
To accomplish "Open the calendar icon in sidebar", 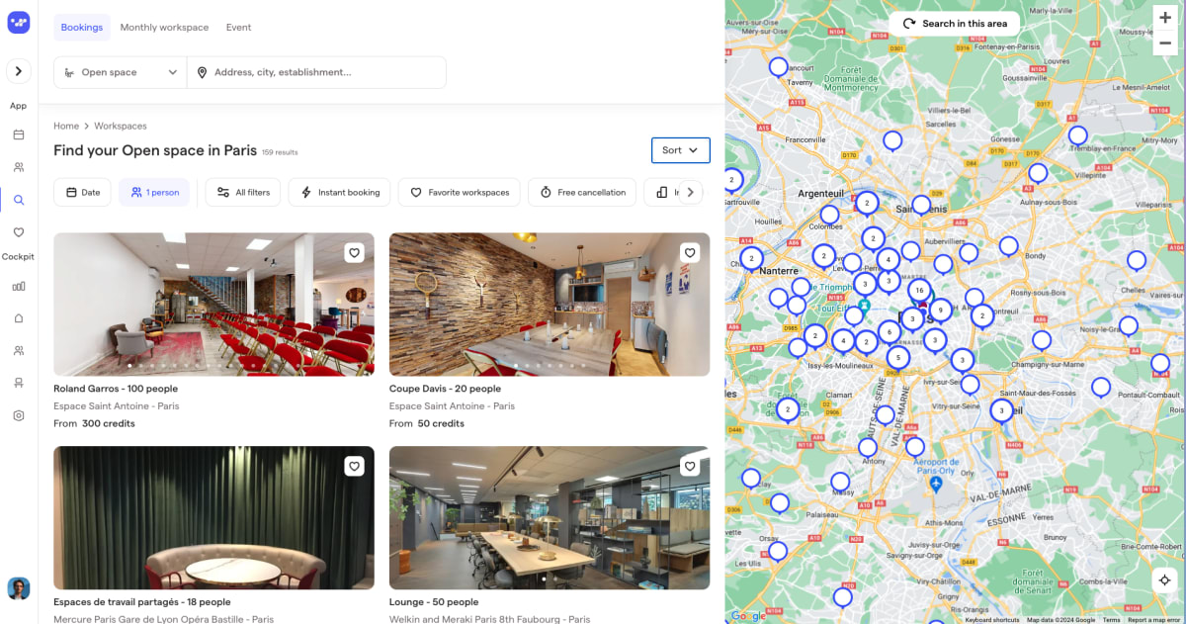I will pos(19,134).
